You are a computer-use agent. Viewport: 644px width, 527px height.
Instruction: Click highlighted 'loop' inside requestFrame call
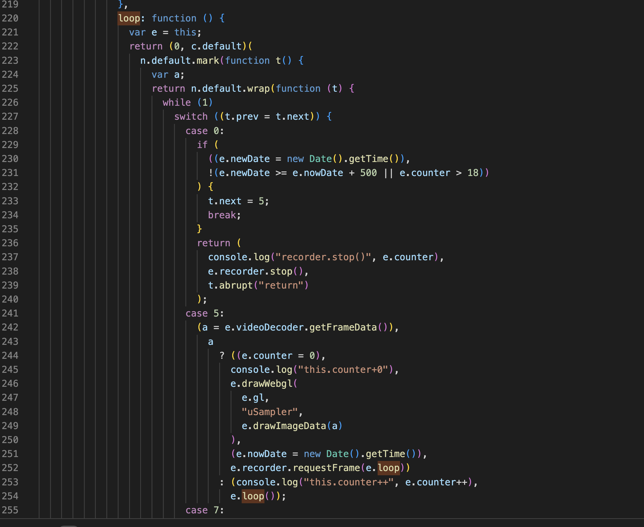pyautogui.click(x=388, y=468)
